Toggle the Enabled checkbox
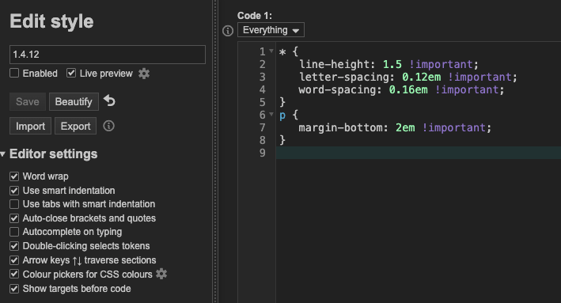The image size is (561, 303). tap(14, 73)
